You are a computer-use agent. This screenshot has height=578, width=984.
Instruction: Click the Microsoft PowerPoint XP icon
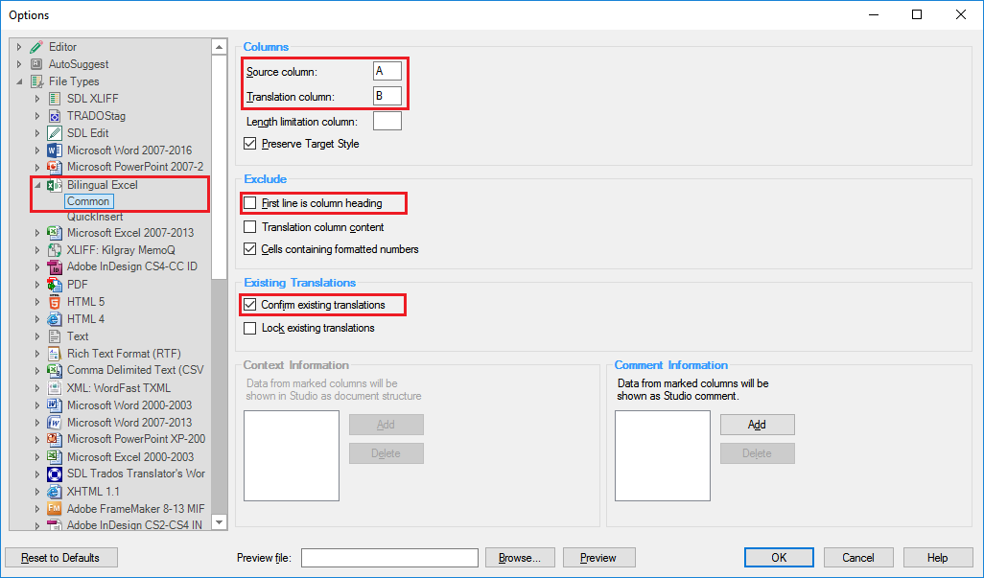pyautogui.click(x=55, y=439)
